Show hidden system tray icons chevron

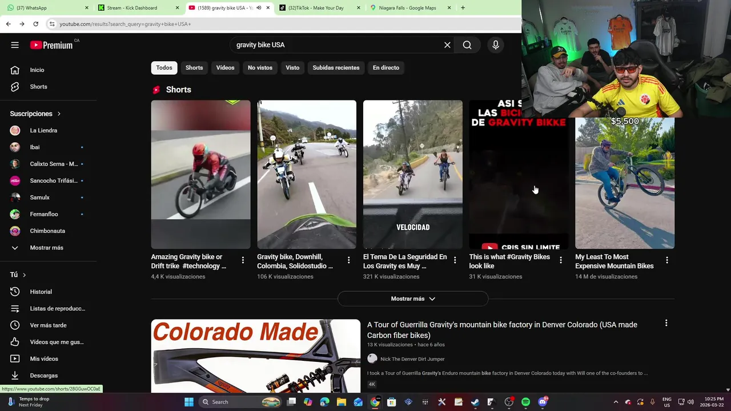pyautogui.click(x=616, y=402)
